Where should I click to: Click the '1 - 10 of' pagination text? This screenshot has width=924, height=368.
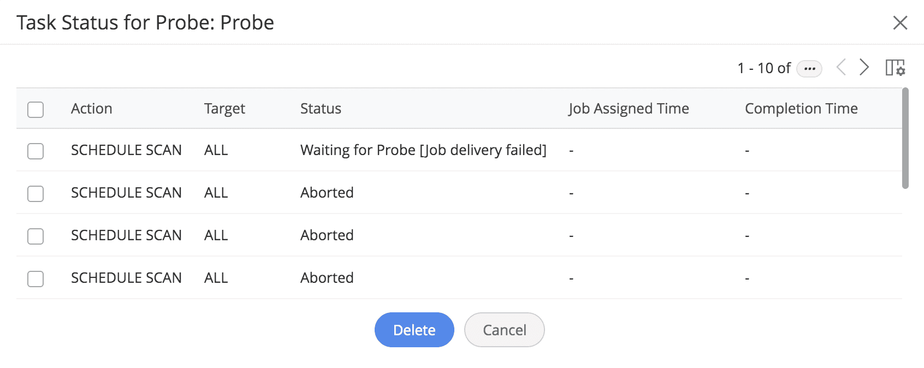[763, 68]
